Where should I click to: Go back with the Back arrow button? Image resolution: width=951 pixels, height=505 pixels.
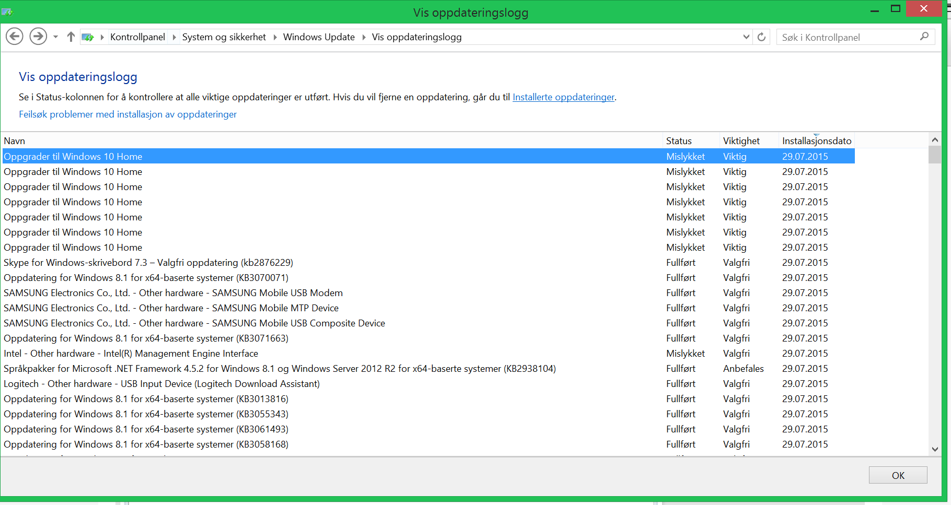[x=15, y=37]
